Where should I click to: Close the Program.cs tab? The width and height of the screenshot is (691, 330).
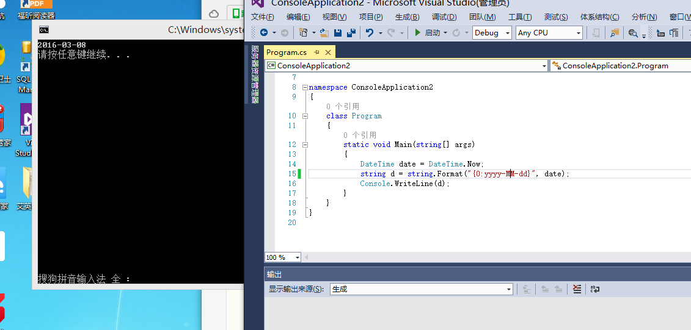[327, 52]
